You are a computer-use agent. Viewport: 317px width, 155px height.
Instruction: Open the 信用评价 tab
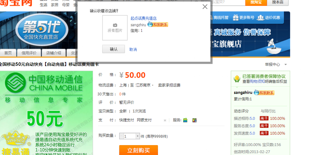click(29, 53)
